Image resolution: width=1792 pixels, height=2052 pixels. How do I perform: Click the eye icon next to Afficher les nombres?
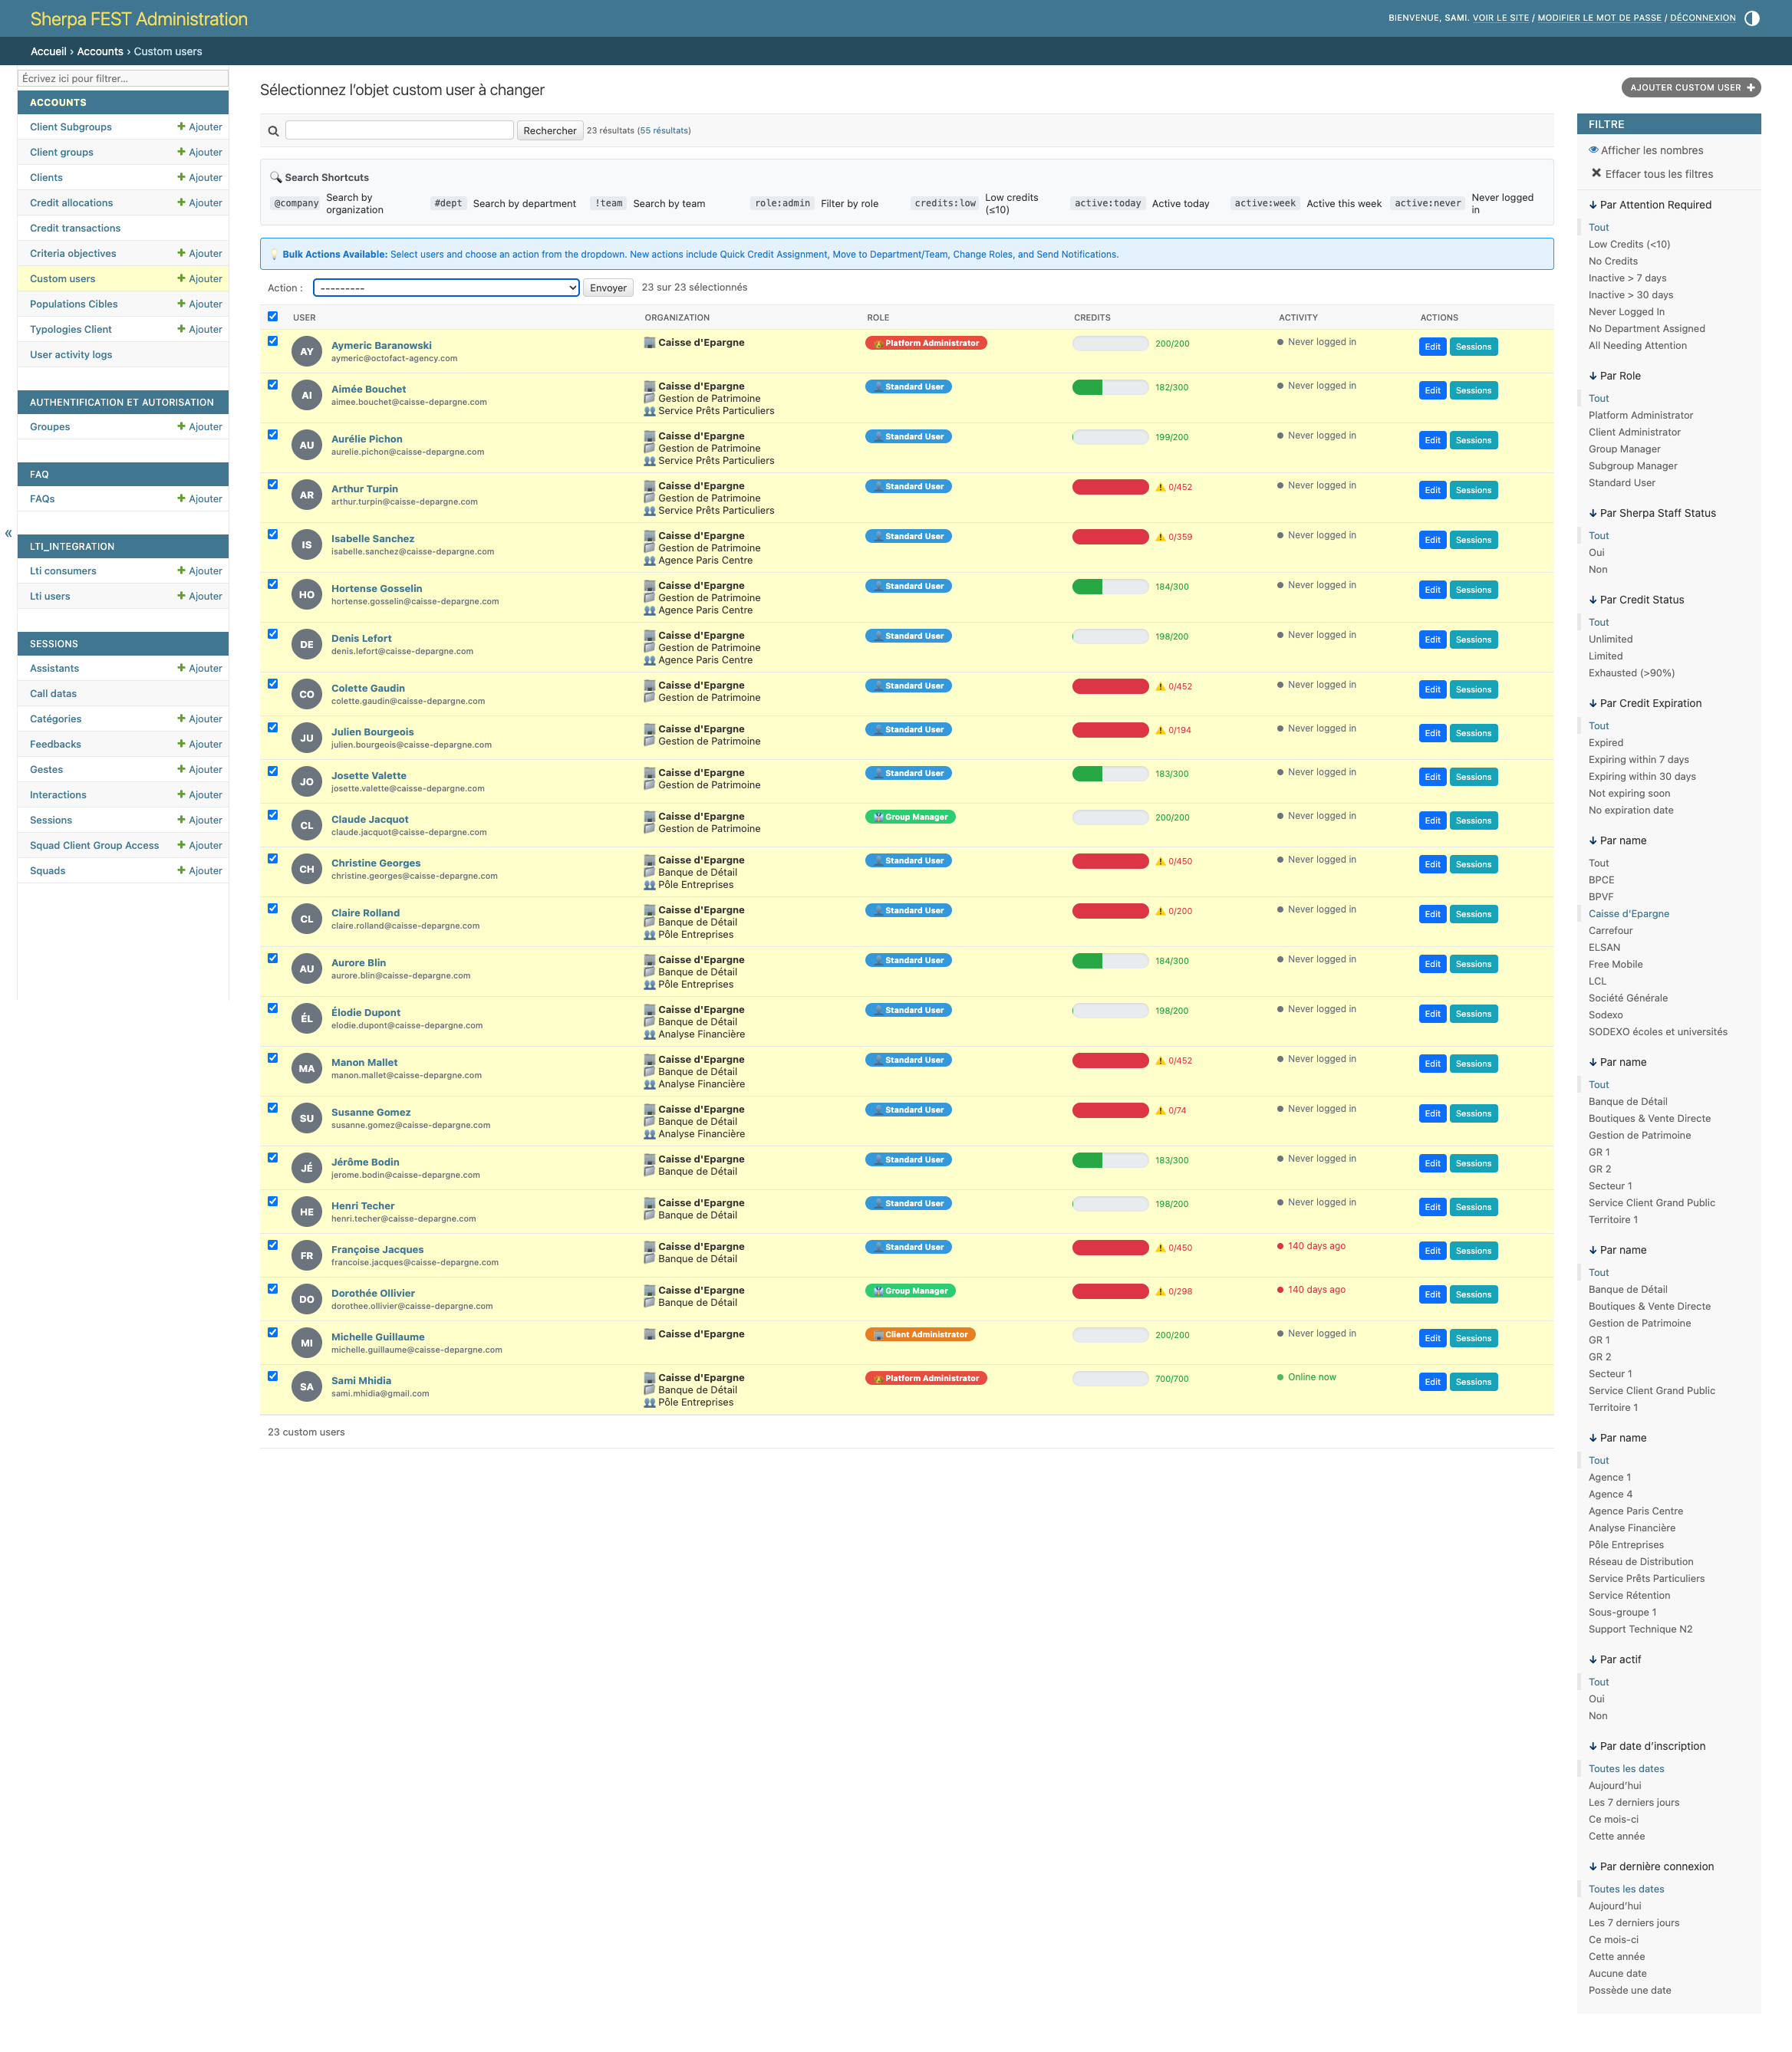click(1594, 150)
